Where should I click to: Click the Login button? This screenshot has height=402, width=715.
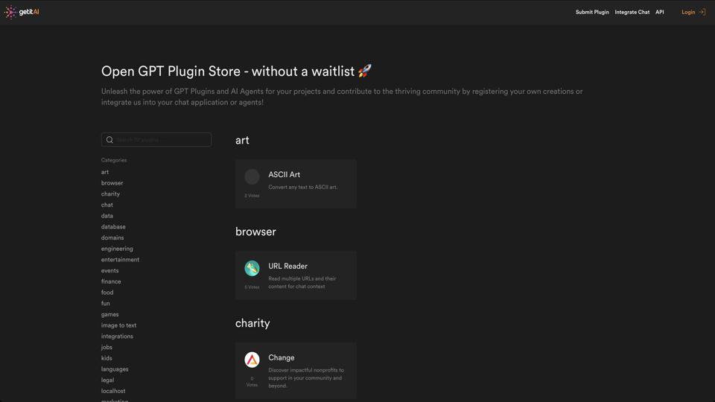click(x=688, y=12)
